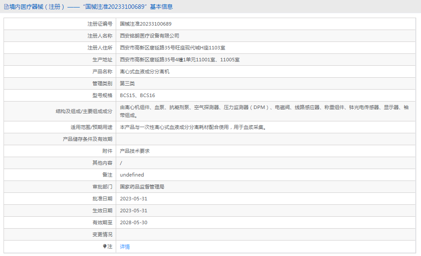Select product name 离心式血液成分分离机
The width and height of the screenshot is (421, 256).
point(145,72)
